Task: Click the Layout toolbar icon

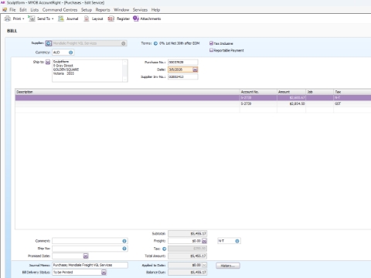Action: 87,19
